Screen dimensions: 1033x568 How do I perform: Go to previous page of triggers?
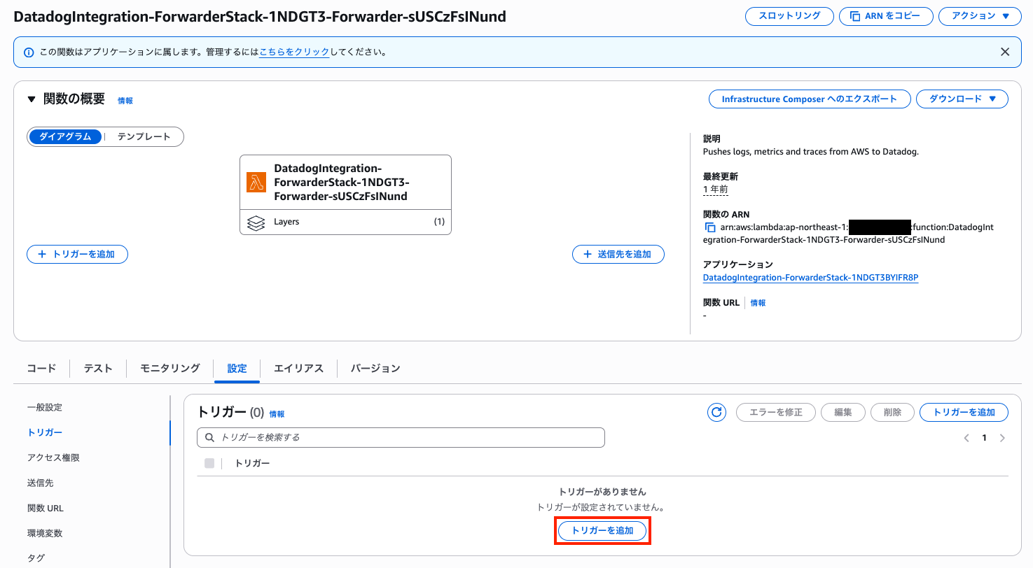tap(966, 438)
